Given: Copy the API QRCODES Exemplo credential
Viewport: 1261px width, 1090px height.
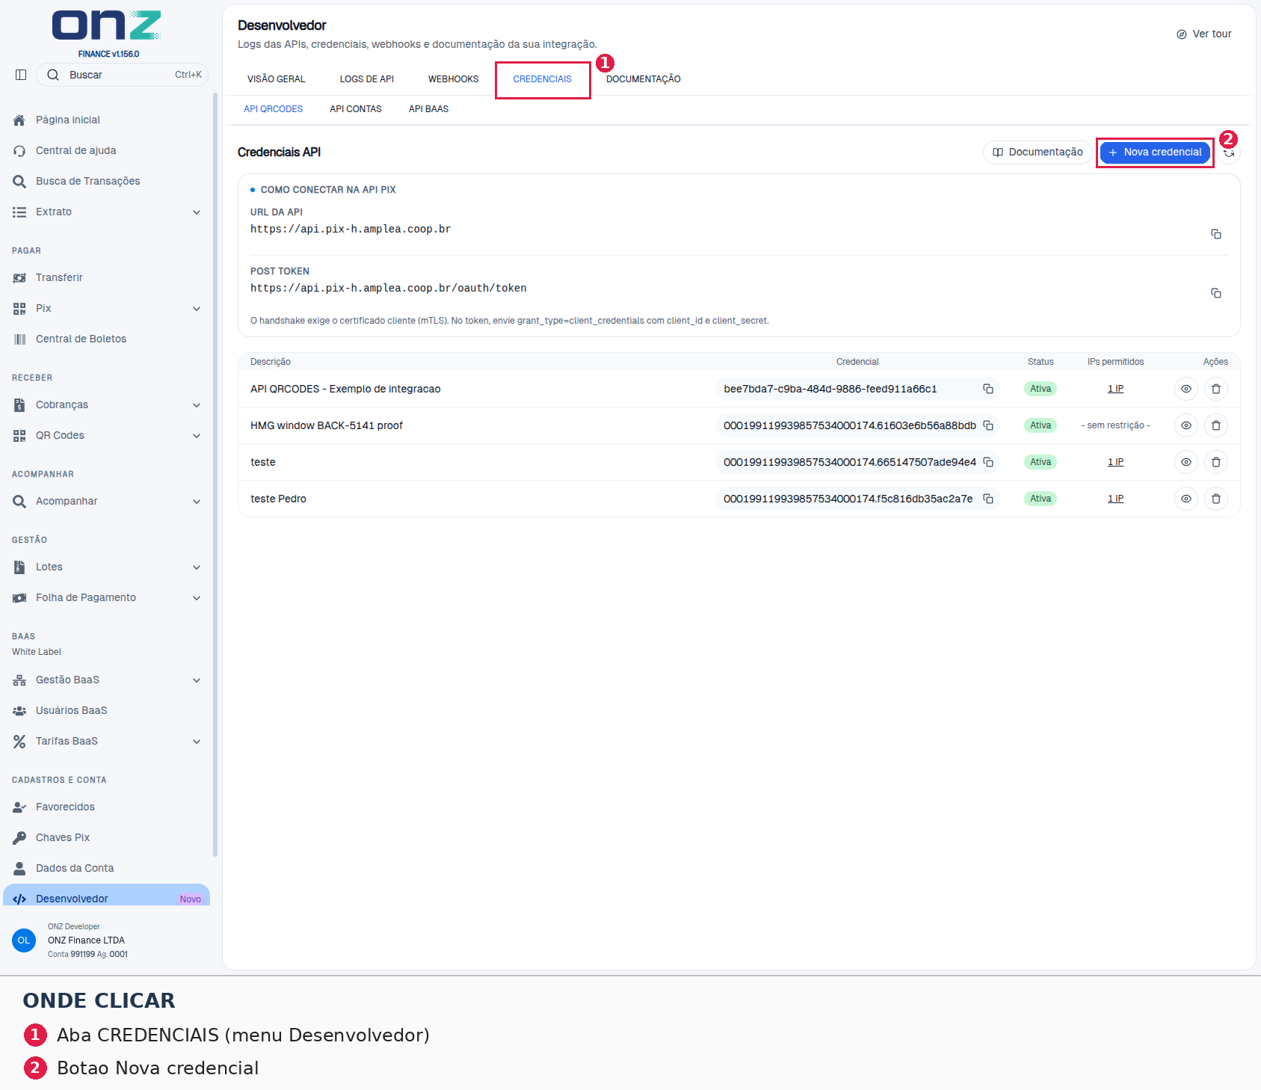Looking at the screenshot, I should tap(987, 389).
